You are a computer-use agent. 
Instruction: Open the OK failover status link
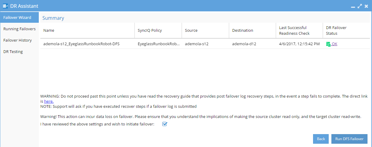(x=334, y=44)
